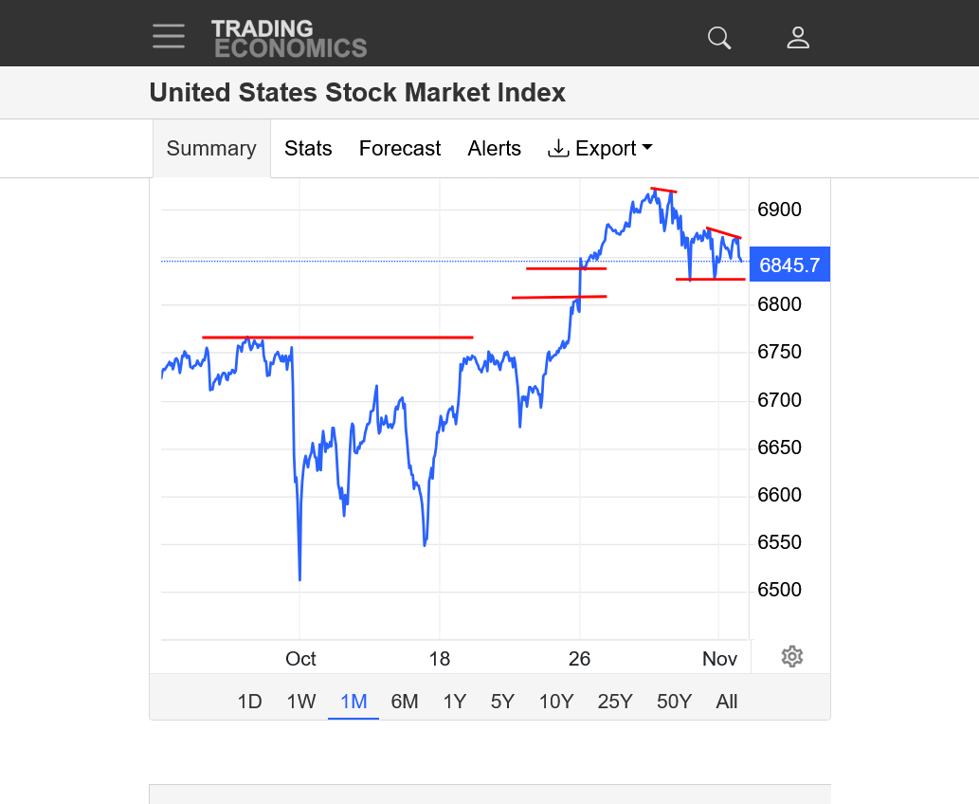This screenshot has width=979, height=804.
Task: Switch chart to 6M range
Action: (x=405, y=702)
